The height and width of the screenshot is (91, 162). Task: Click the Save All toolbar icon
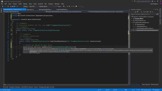click(x=15, y=6)
